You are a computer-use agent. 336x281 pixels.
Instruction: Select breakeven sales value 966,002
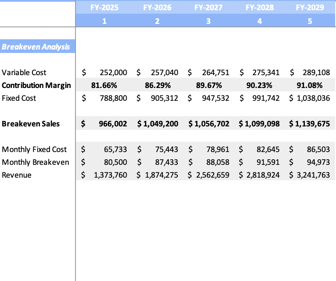[x=113, y=124]
